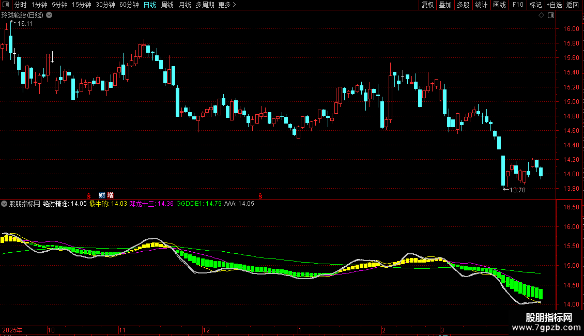Screen dimensions: 584x336
Task: Expand the 更多 periods list
Action: click(x=227, y=5)
